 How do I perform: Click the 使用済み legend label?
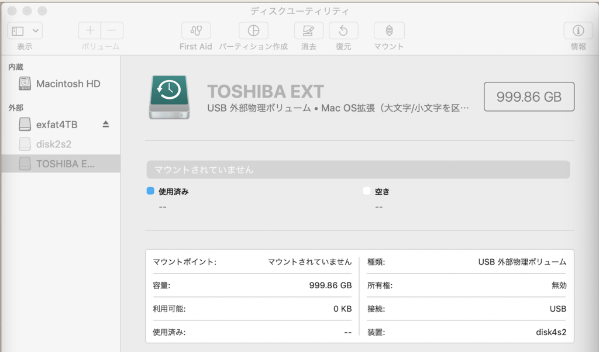coord(173,192)
